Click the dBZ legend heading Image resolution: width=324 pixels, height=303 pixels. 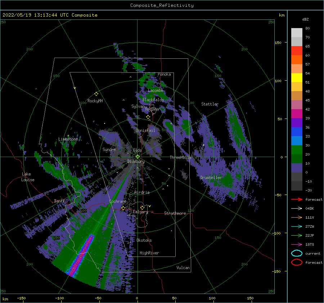tap(305, 19)
